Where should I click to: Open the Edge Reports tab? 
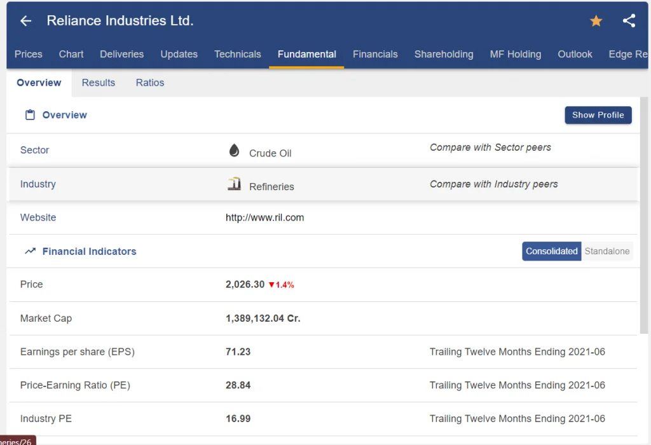point(627,55)
